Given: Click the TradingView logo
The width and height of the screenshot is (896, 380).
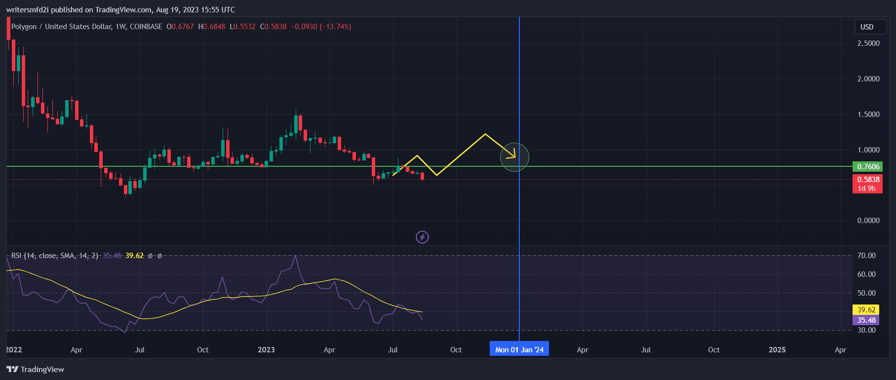Looking at the screenshot, I should point(35,369).
